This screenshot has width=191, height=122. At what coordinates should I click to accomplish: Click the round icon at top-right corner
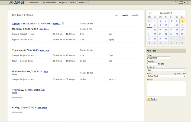tap(188, 2)
